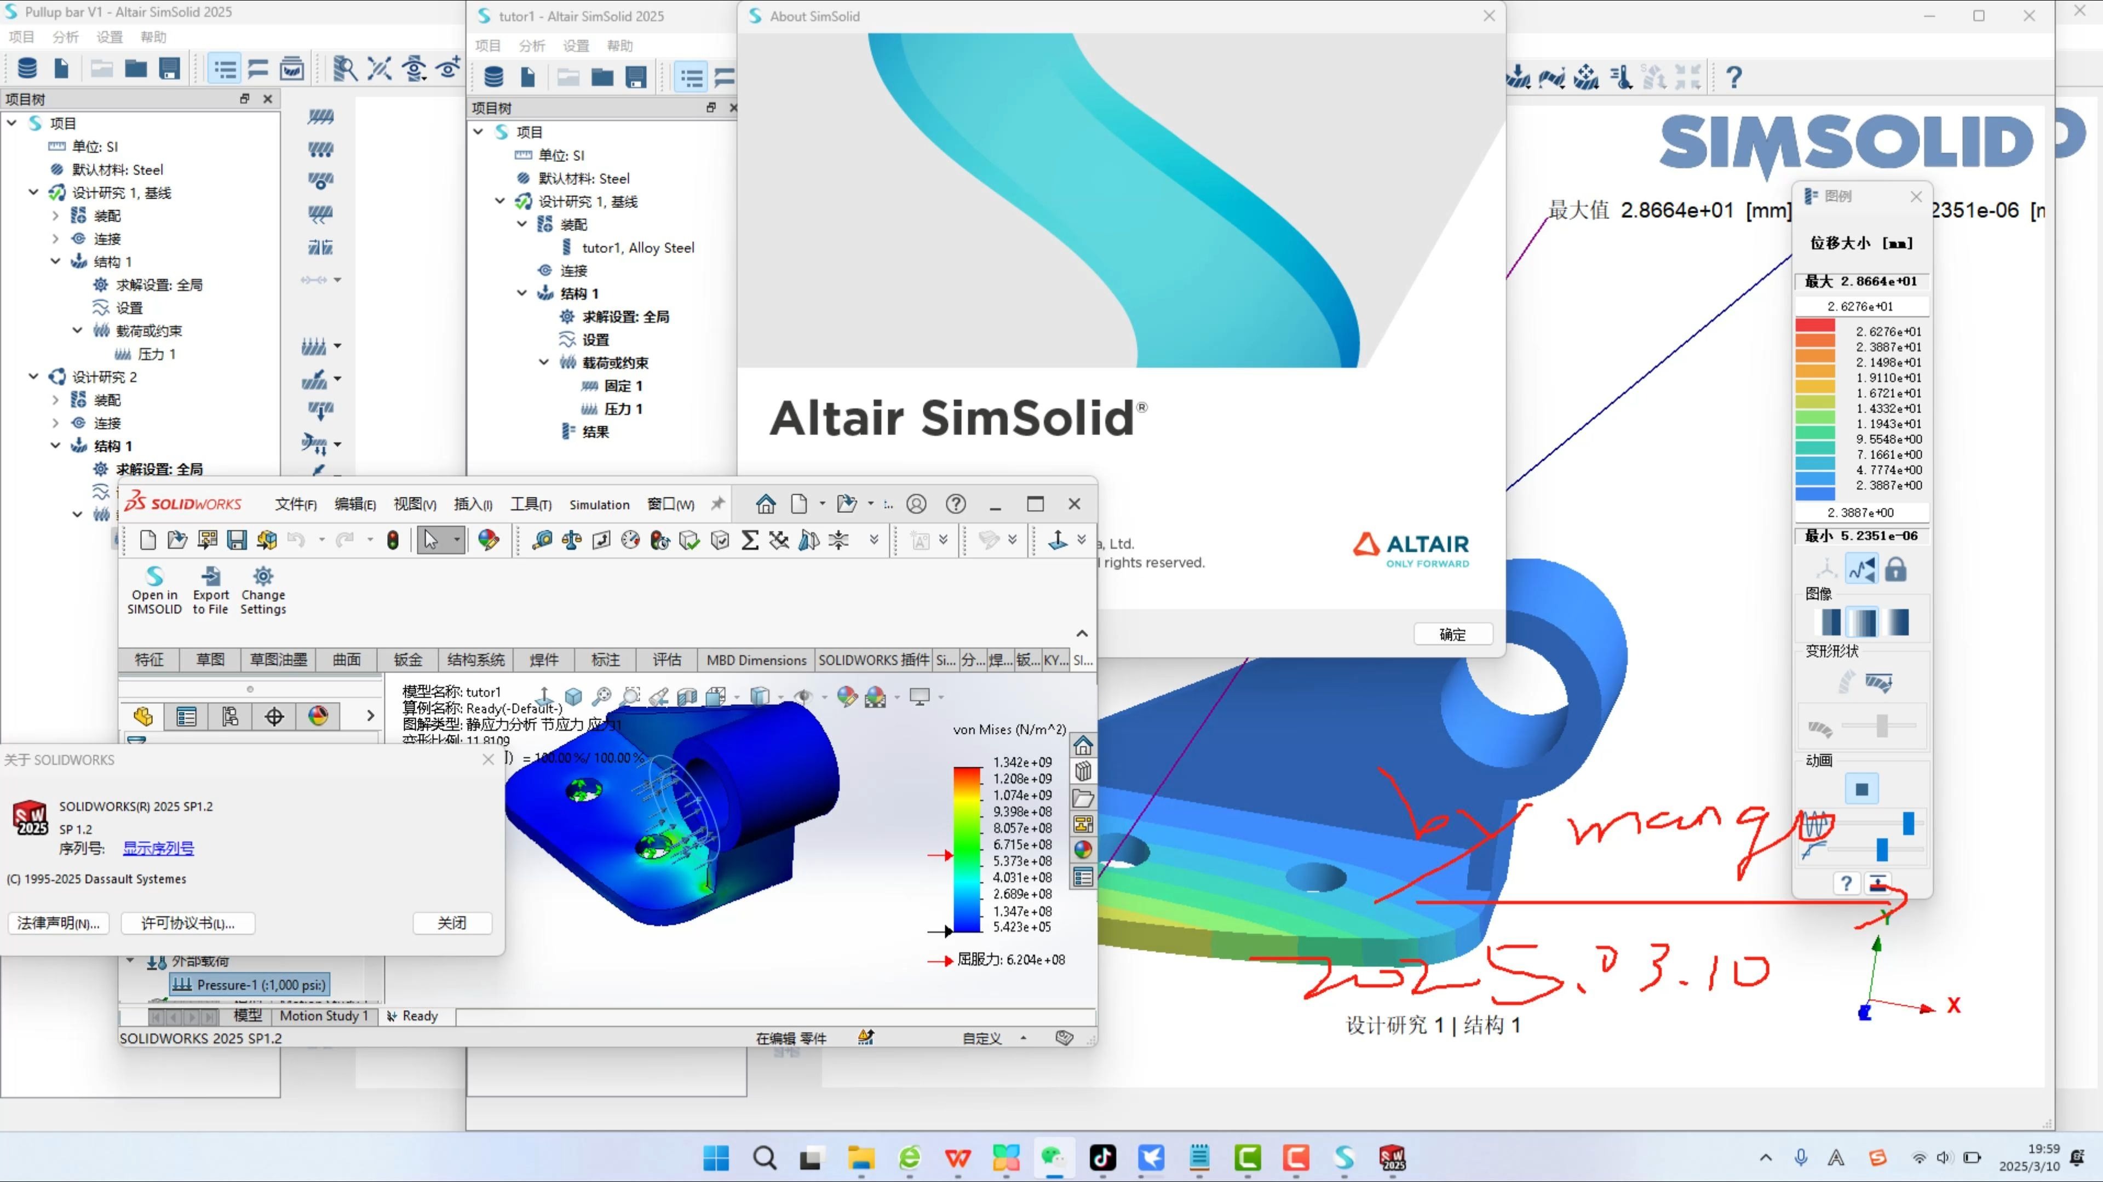Click 确定 in the About SimSolid dialog

(1452, 634)
